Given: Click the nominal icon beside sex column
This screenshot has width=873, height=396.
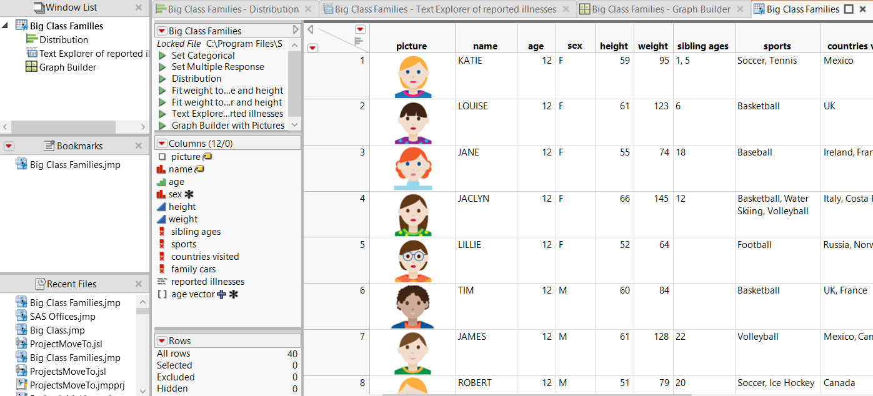Looking at the screenshot, I should (x=162, y=194).
